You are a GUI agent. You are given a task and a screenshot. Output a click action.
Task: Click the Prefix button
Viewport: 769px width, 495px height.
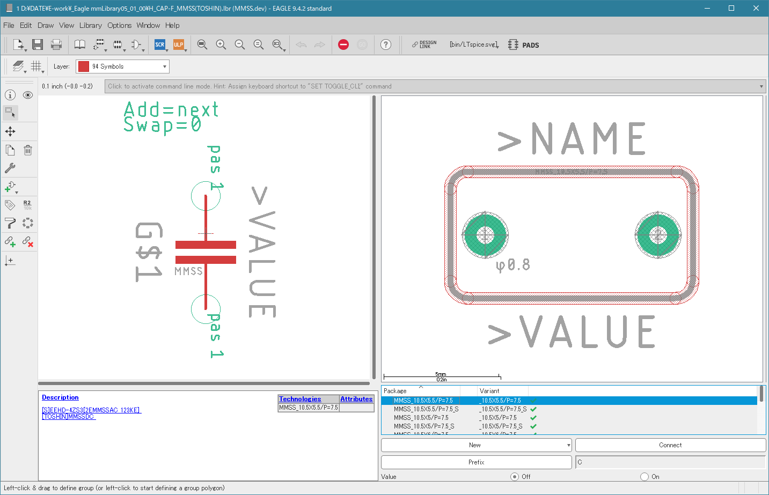476,462
